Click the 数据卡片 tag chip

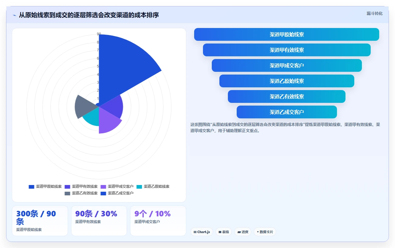click(x=265, y=232)
